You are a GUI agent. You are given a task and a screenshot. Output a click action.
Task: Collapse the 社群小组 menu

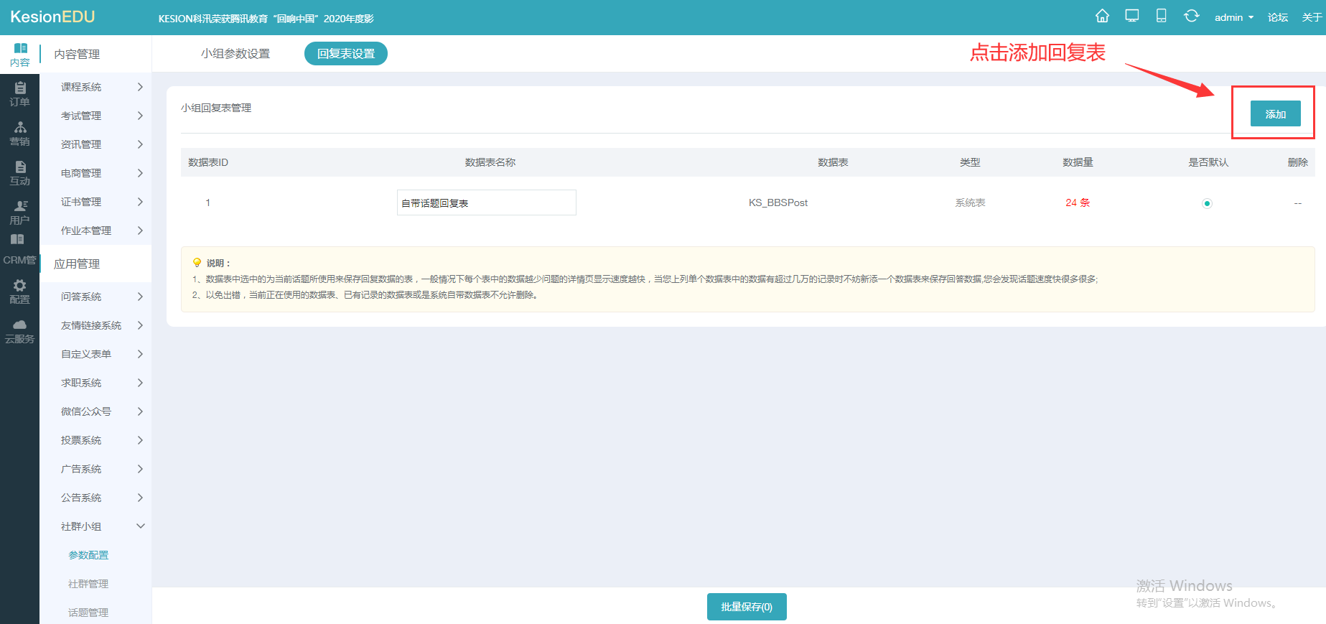point(101,526)
